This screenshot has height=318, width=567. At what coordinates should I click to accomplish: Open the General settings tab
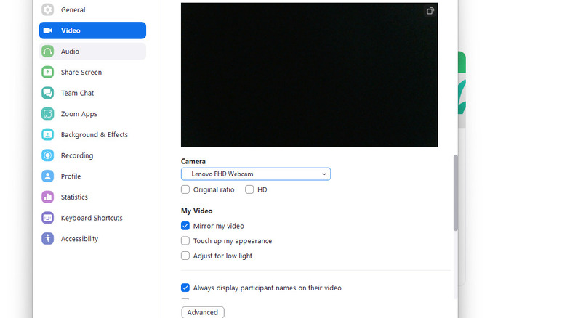[92, 9]
